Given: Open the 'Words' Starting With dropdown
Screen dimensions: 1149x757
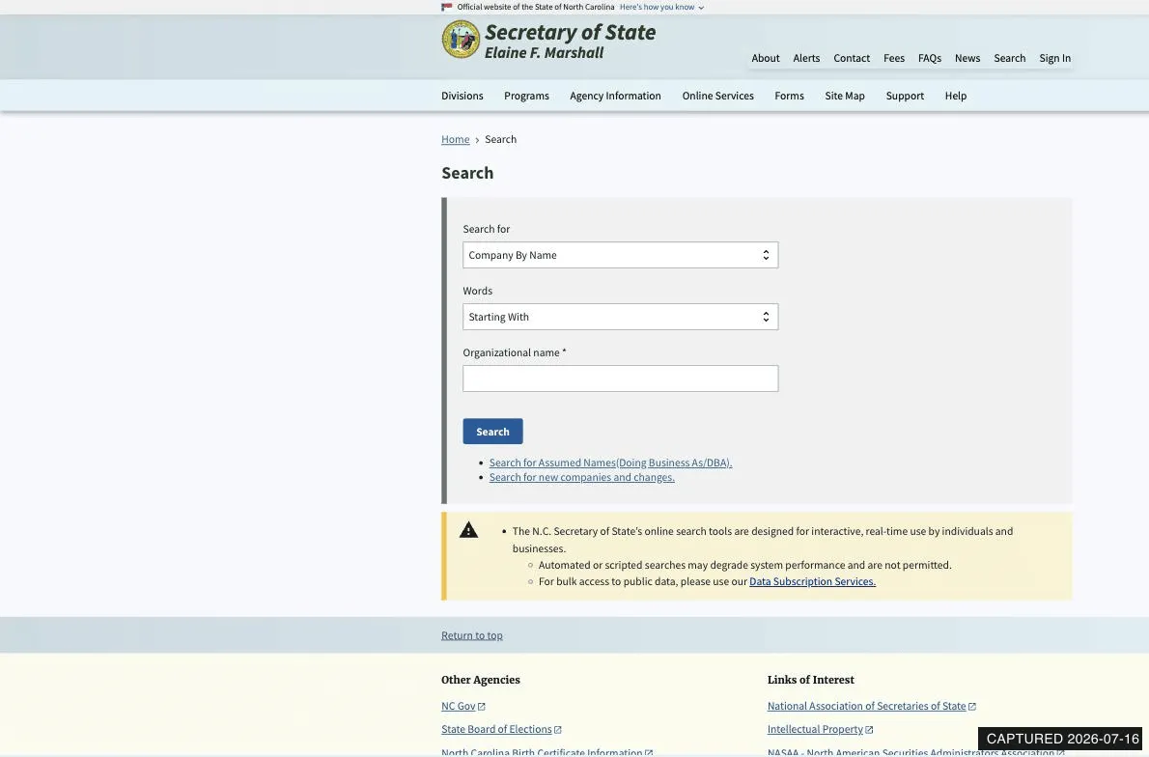Looking at the screenshot, I should [620, 317].
